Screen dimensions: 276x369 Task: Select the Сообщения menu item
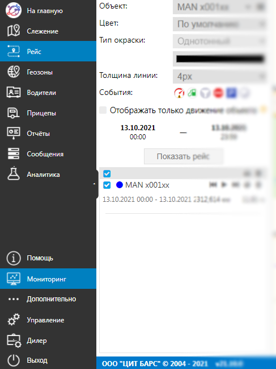48,154
